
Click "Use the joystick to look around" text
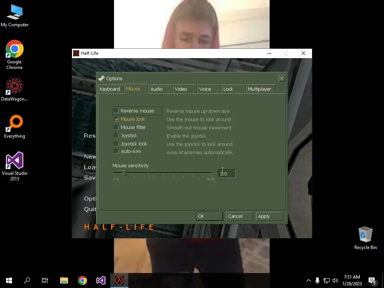pos(199,144)
